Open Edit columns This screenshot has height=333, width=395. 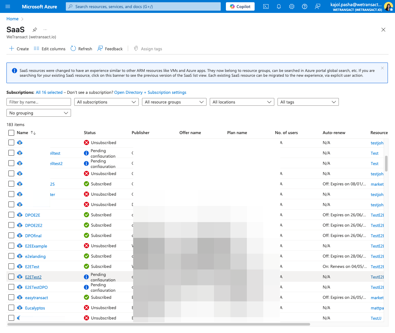pos(50,49)
